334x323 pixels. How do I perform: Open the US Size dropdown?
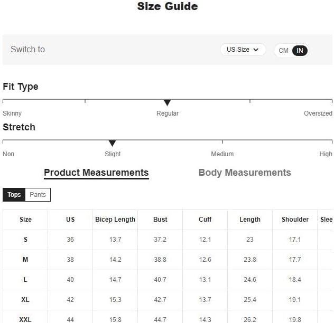coord(243,50)
